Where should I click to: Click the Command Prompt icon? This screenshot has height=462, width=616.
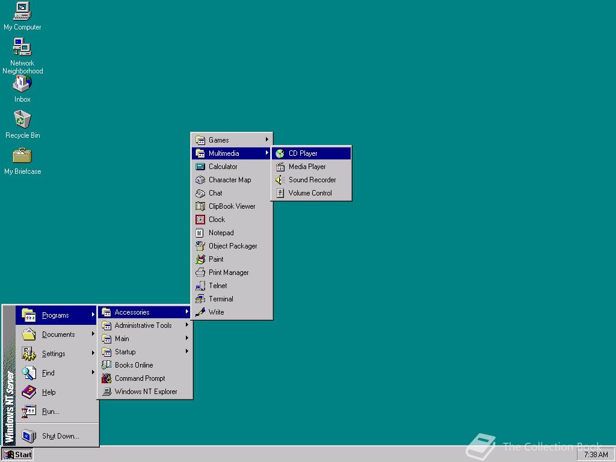coord(106,378)
